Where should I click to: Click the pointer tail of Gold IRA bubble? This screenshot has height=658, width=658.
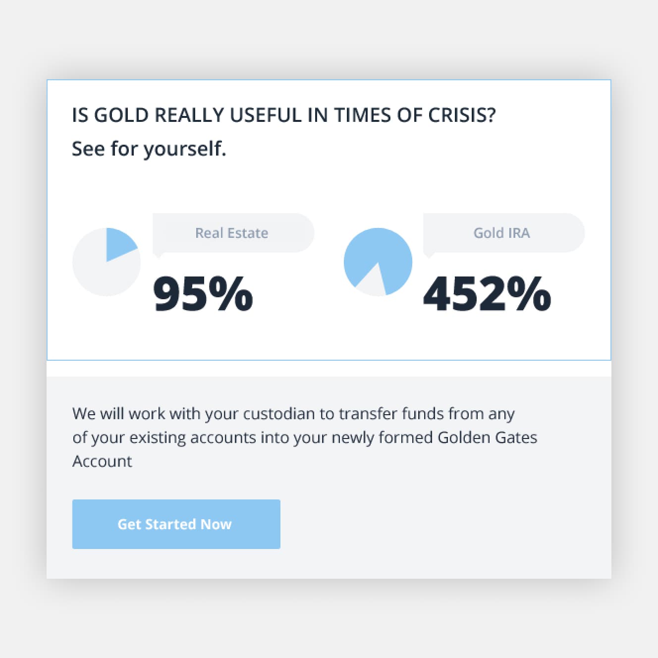tap(428, 255)
